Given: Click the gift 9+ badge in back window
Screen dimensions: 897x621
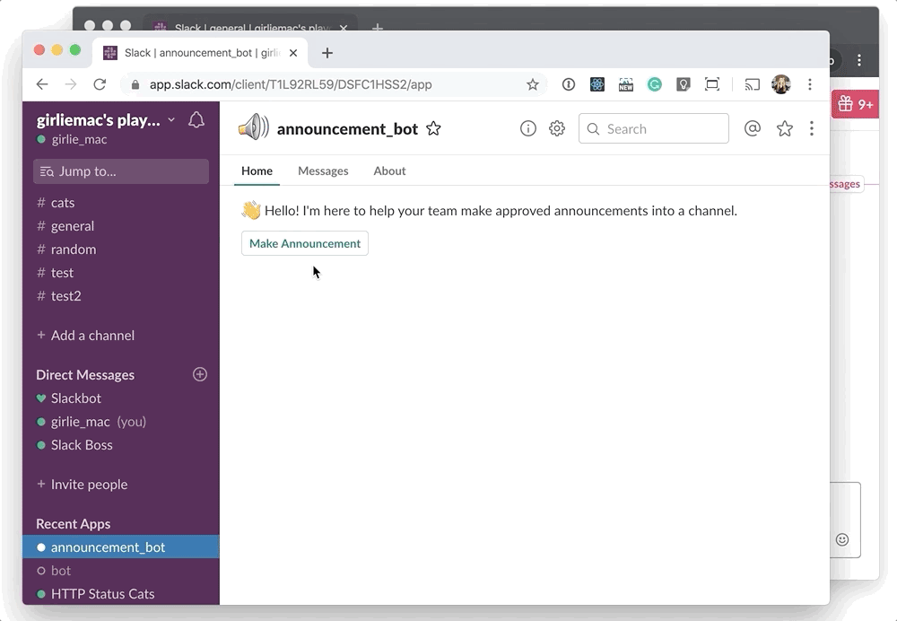Looking at the screenshot, I should (855, 105).
